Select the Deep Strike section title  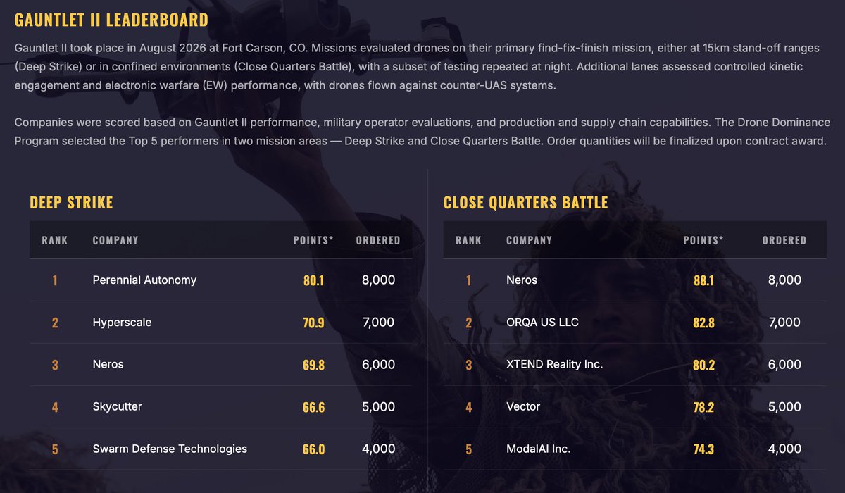coord(71,203)
